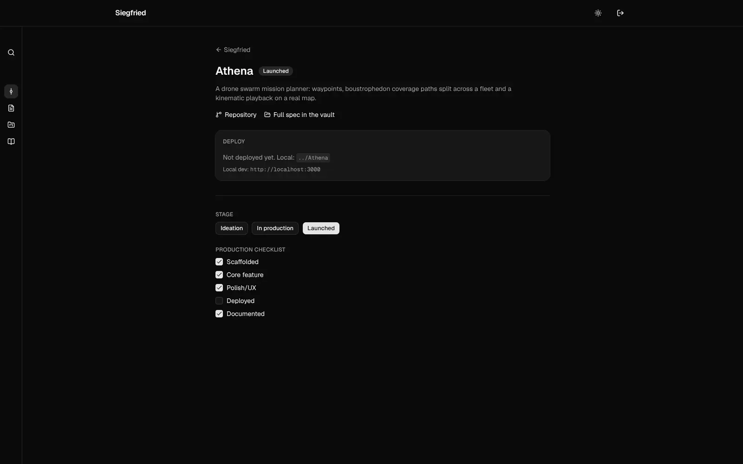Viewport: 743px width, 464px height.
Task: Uncheck the Polish/UX checkbox
Action: pyautogui.click(x=219, y=288)
